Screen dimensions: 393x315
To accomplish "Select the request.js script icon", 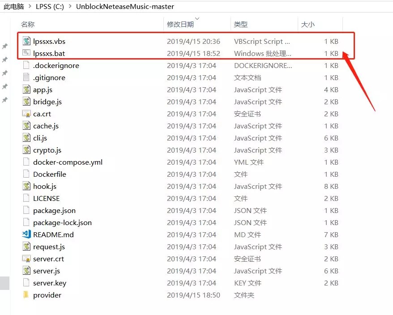I will (26, 247).
